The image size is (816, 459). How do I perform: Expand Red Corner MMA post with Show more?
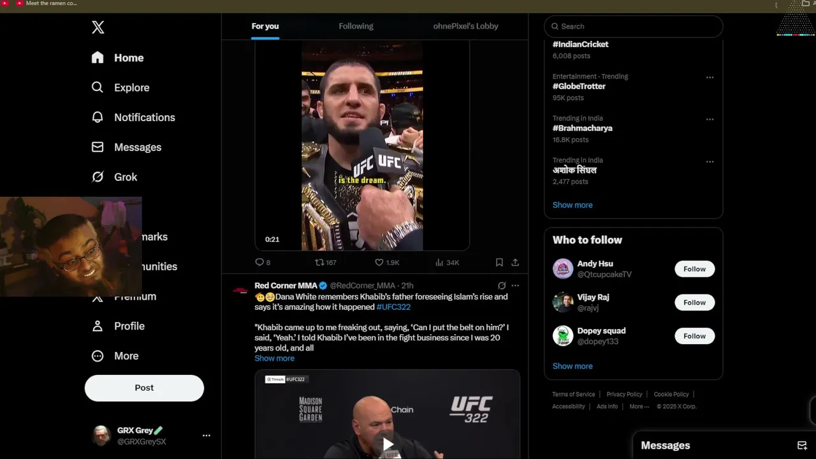click(274, 358)
